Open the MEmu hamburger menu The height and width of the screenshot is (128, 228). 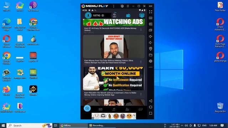[128, 6]
